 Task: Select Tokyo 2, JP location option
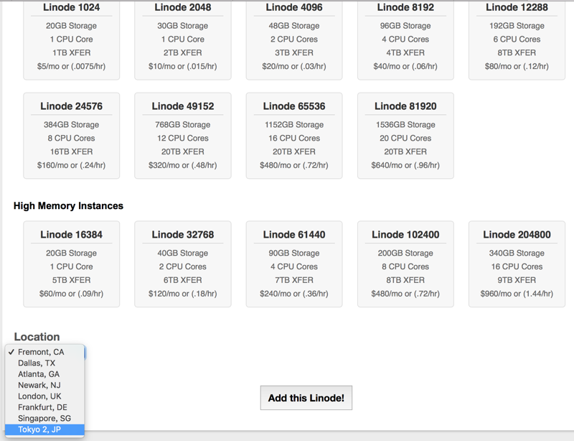[44, 430]
